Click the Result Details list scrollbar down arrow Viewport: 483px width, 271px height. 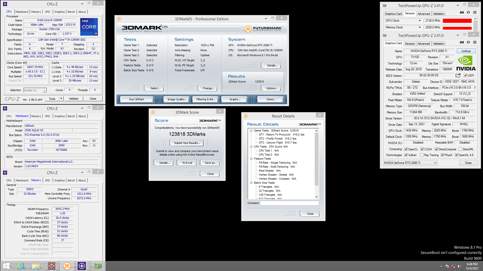tap(316, 197)
